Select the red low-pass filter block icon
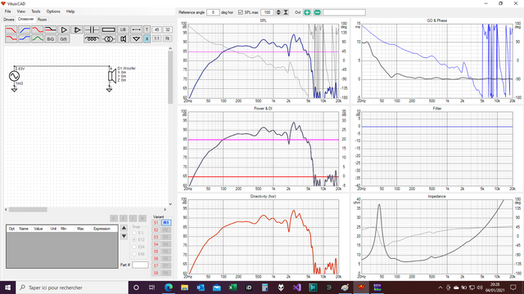 click(x=11, y=29)
